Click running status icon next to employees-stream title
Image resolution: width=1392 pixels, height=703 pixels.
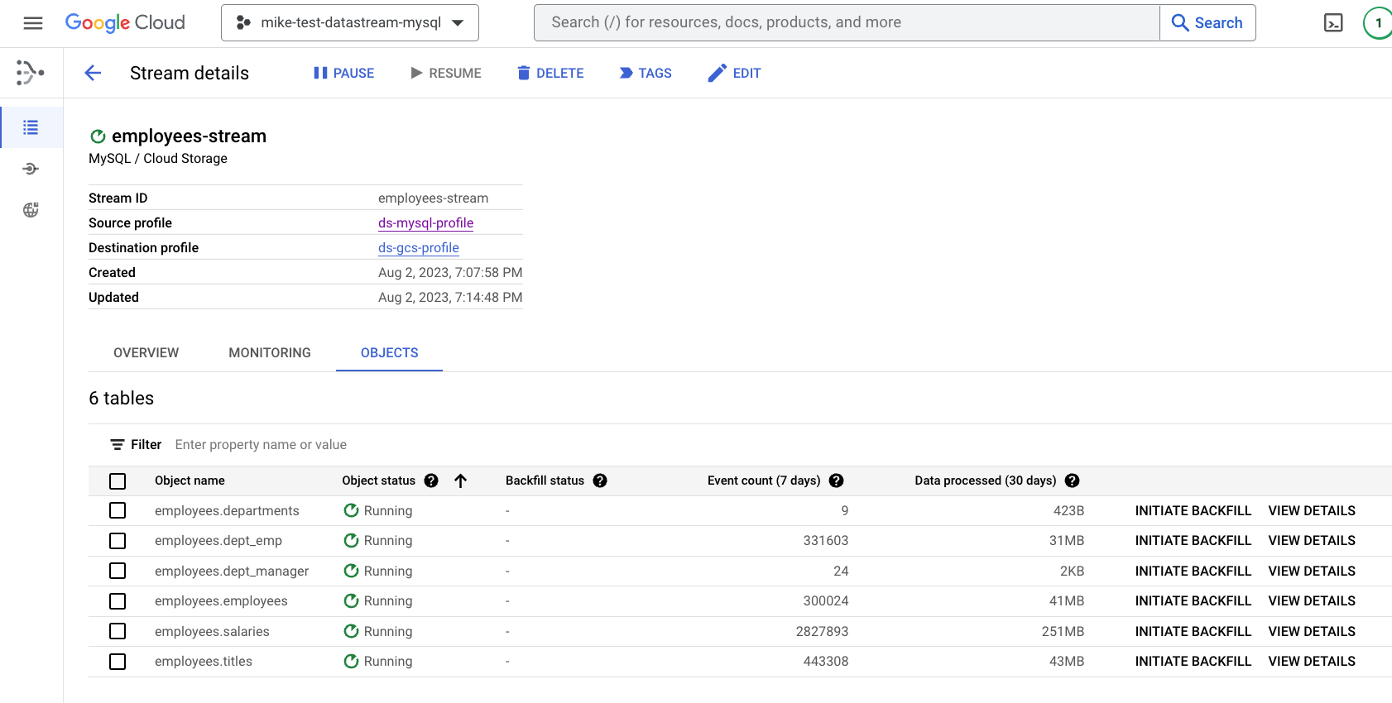(98, 136)
